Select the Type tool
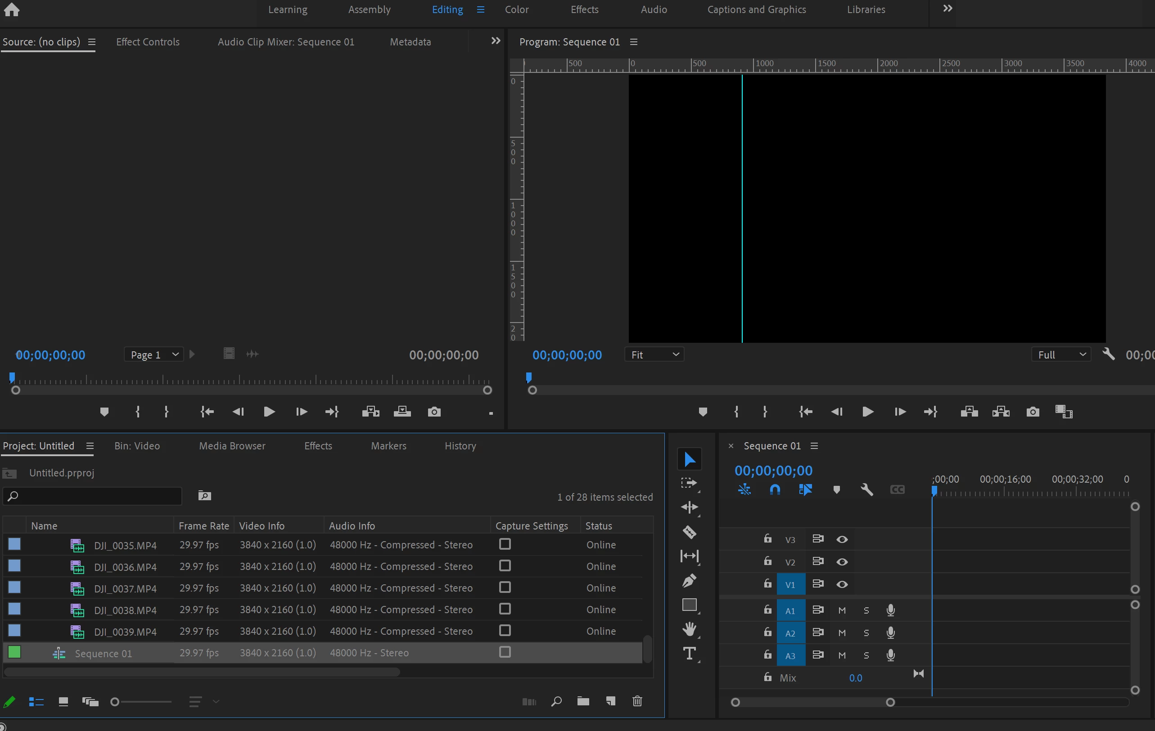1155x731 pixels. tap(689, 653)
